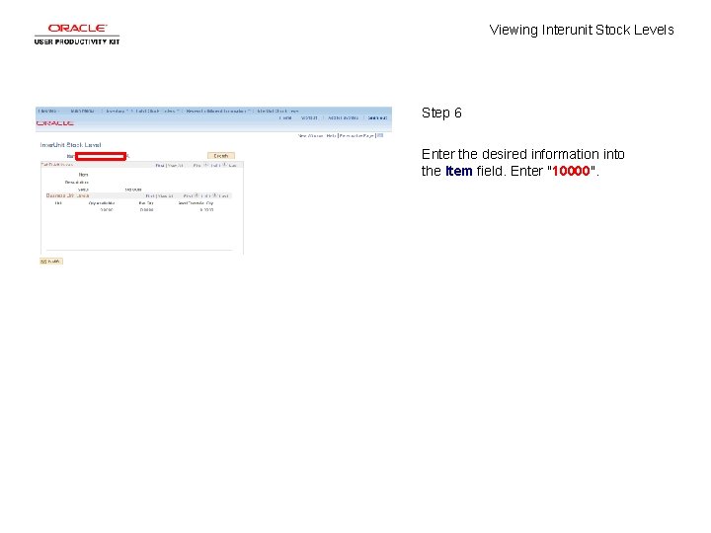
Task: Click the Personalize Page link
Action: click(356, 135)
